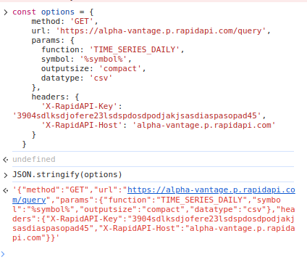Viewport: 307px width, 273px height.
Task: Open the alpha-vantage.p.rapidapi.com query link
Action: click(211, 190)
